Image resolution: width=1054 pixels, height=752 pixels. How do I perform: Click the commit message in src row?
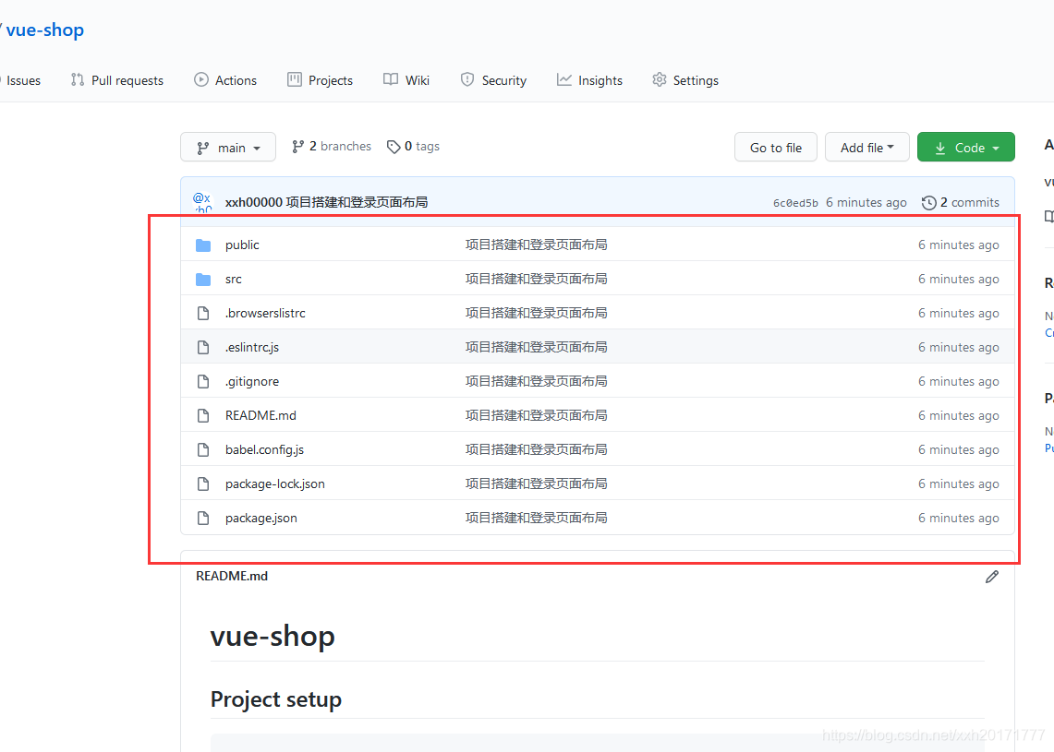pyautogui.click(x=536, y=280)
